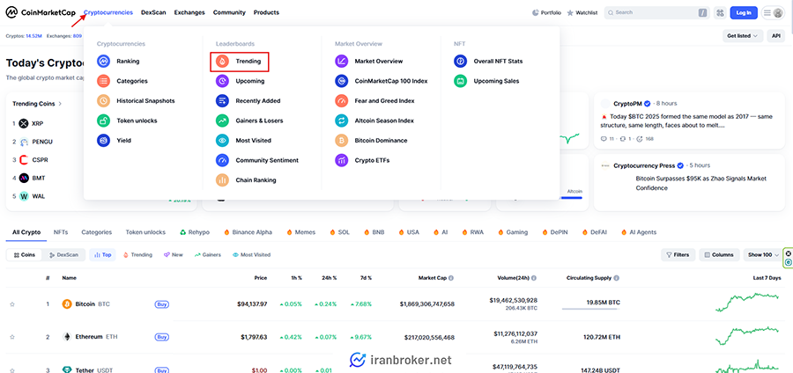Screen dimensions: 793x373
Task: Click the Watchlist star icon in header
Action: (x=570, y=12)
